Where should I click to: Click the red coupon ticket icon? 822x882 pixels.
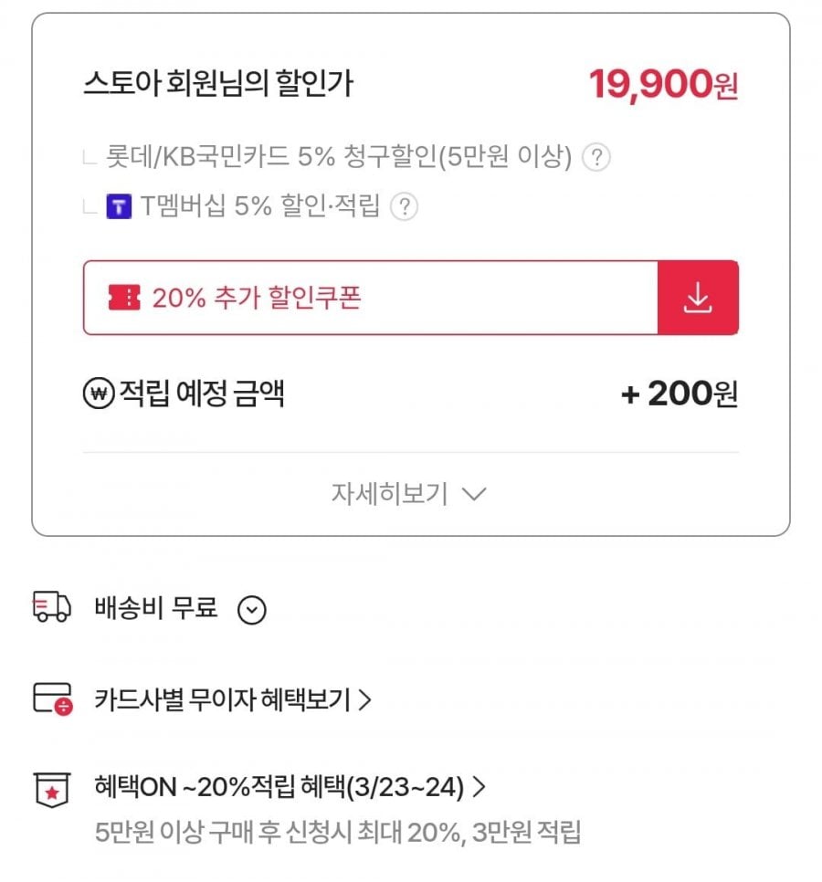coord(124,298)
